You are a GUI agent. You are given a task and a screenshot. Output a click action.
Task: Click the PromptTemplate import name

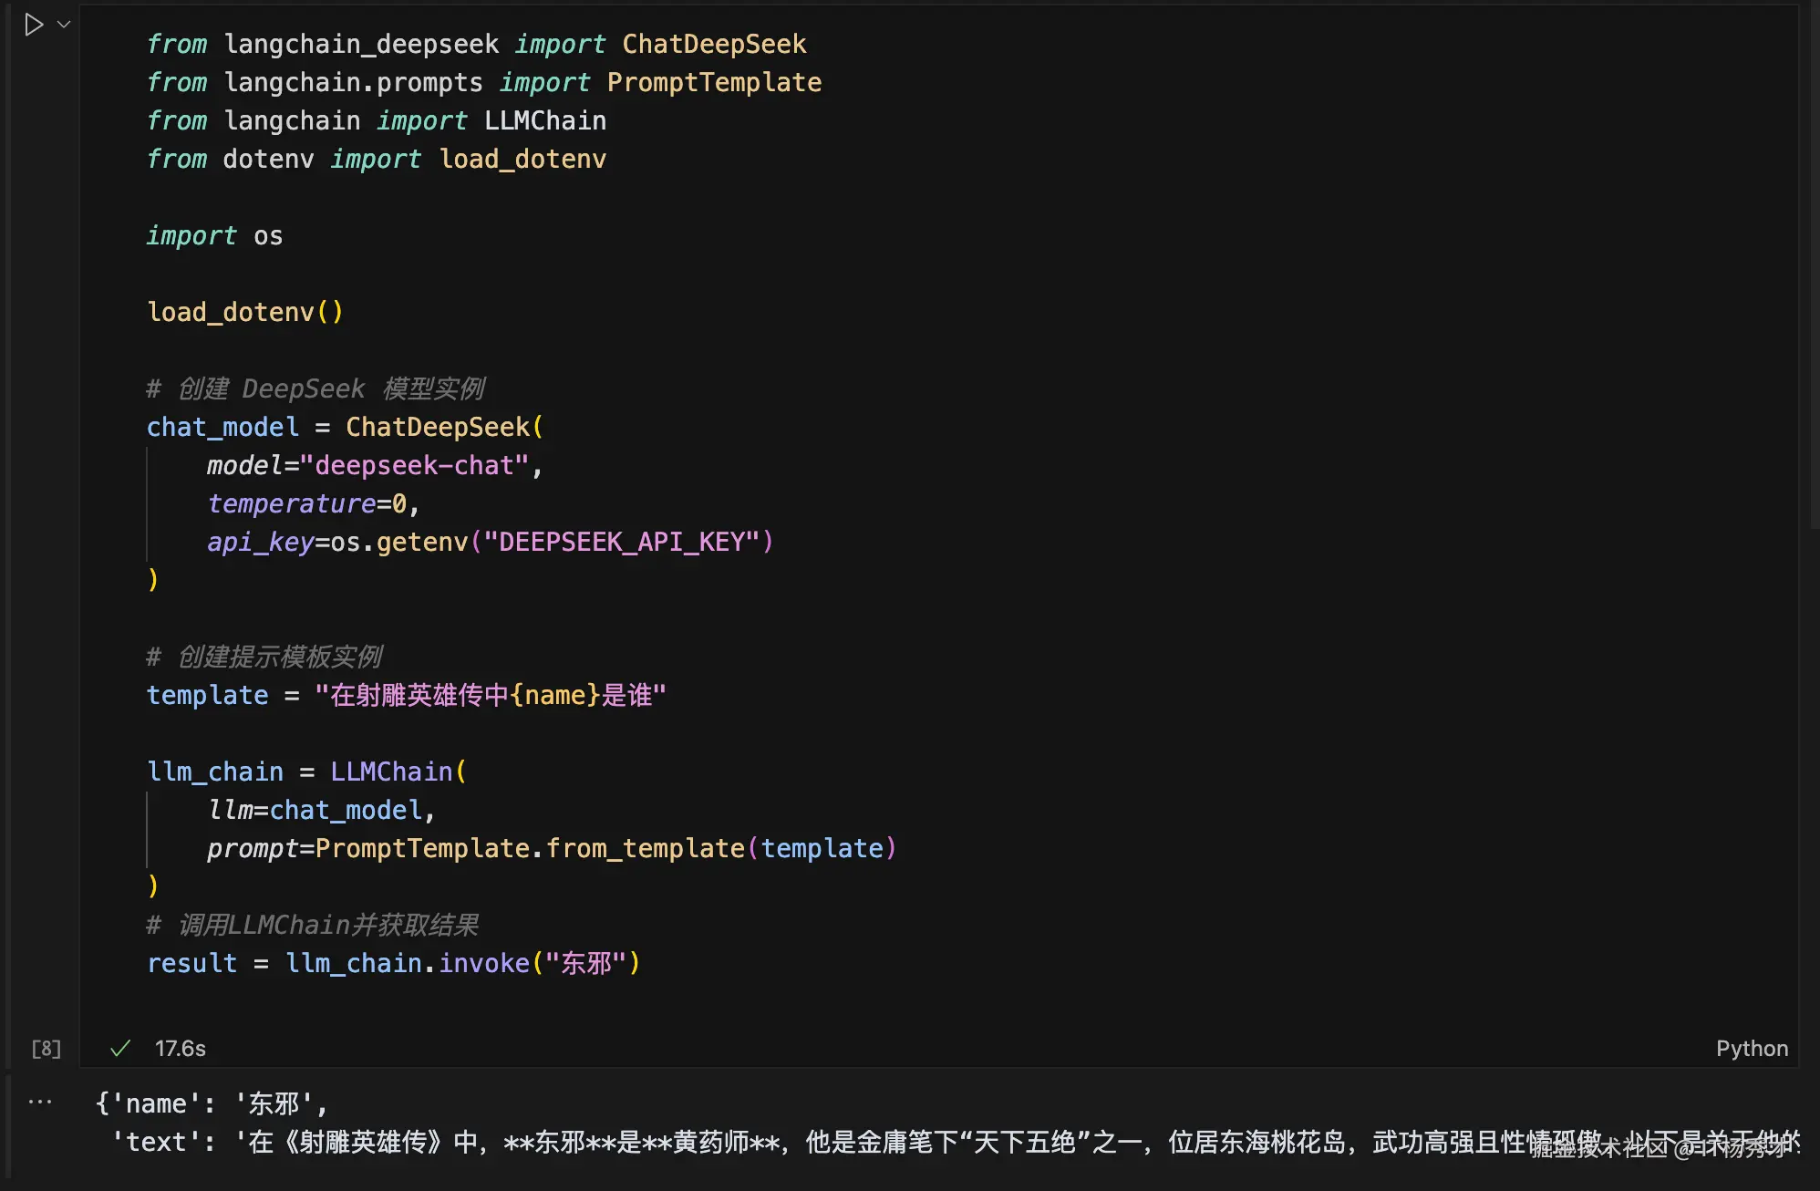click(x=713, y=82)
